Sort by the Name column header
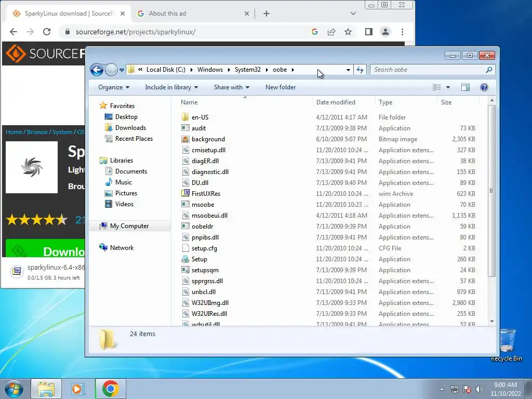The height and width of the screenshot is (399, 532). click(x=189, y=102)
